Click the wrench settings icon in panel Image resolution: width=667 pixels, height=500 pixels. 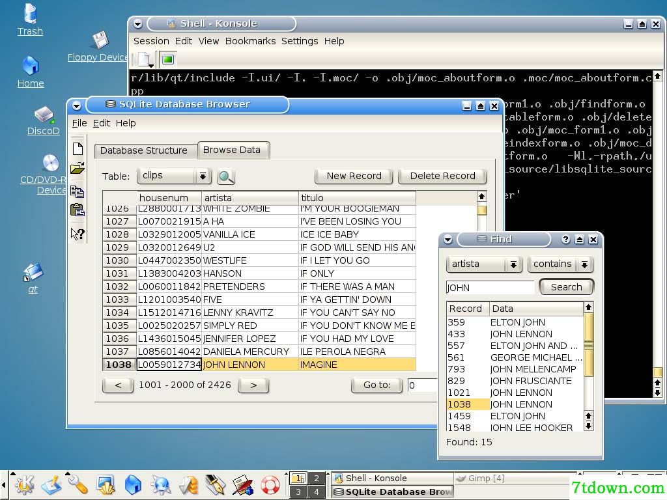(x=78, y=484)
